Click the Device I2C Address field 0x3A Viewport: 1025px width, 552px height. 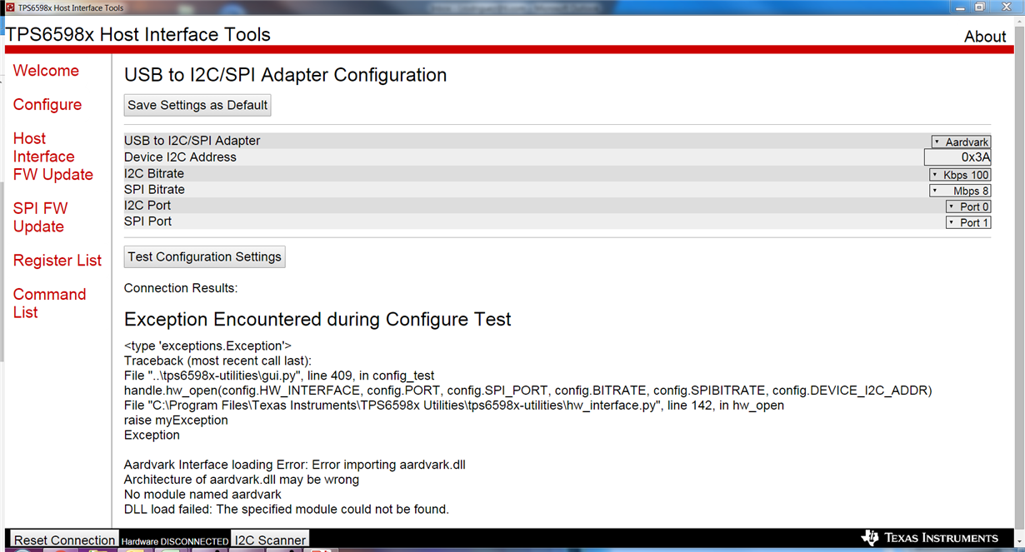click(957, 157)
